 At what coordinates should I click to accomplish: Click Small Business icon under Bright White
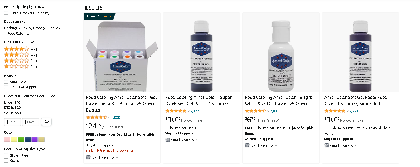tap(247, 145)
